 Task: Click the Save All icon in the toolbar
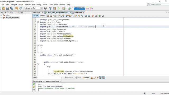point(12,8)
